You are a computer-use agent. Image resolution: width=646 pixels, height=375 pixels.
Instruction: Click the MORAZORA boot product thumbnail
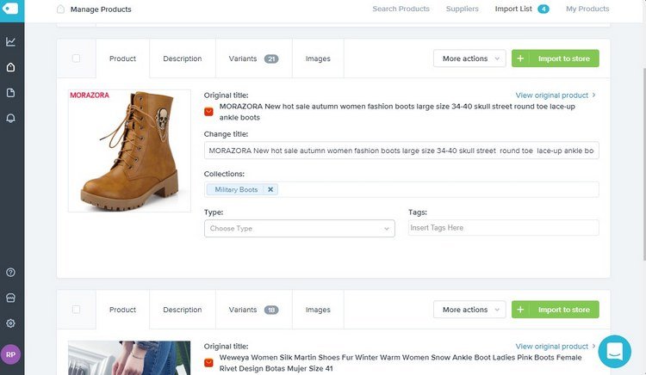(x=129, y=151)
